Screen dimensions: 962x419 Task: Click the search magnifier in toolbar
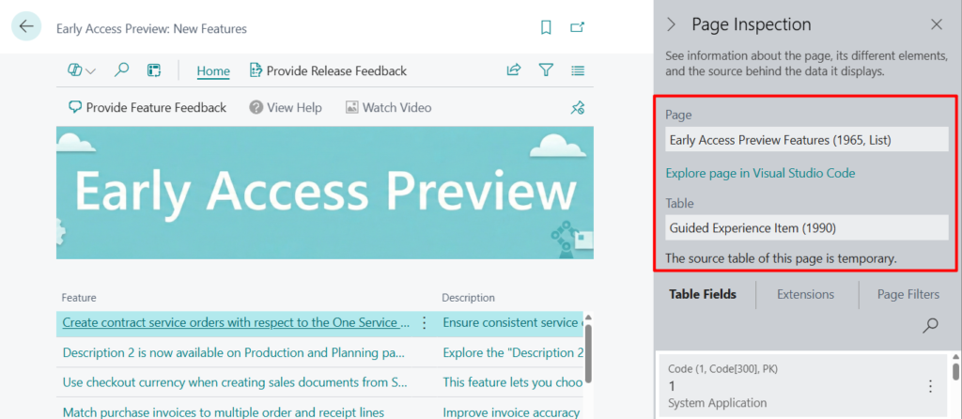pos(121,70)
